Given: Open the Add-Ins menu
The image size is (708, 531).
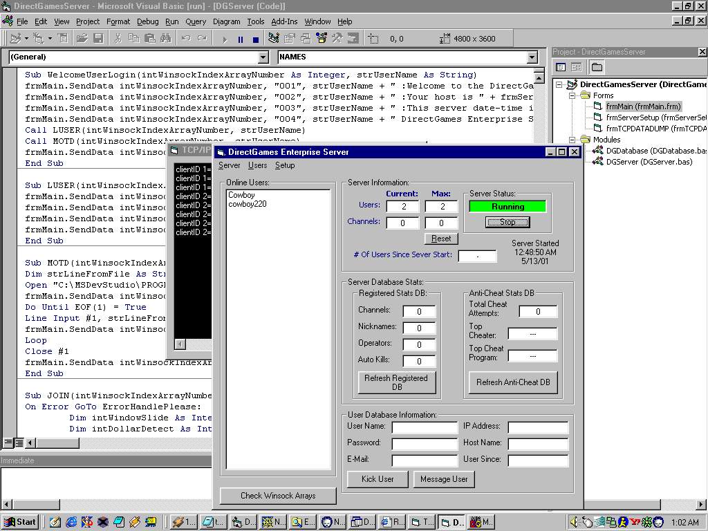Looking at the screenshot, I should [x=284, y=21].
